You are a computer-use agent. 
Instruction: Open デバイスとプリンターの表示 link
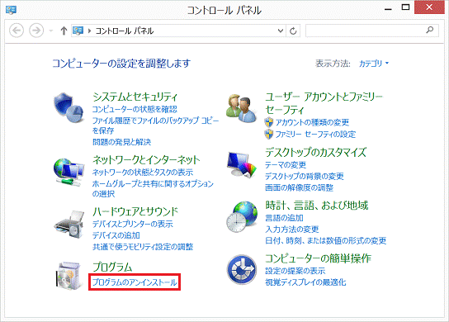point(133,224)
